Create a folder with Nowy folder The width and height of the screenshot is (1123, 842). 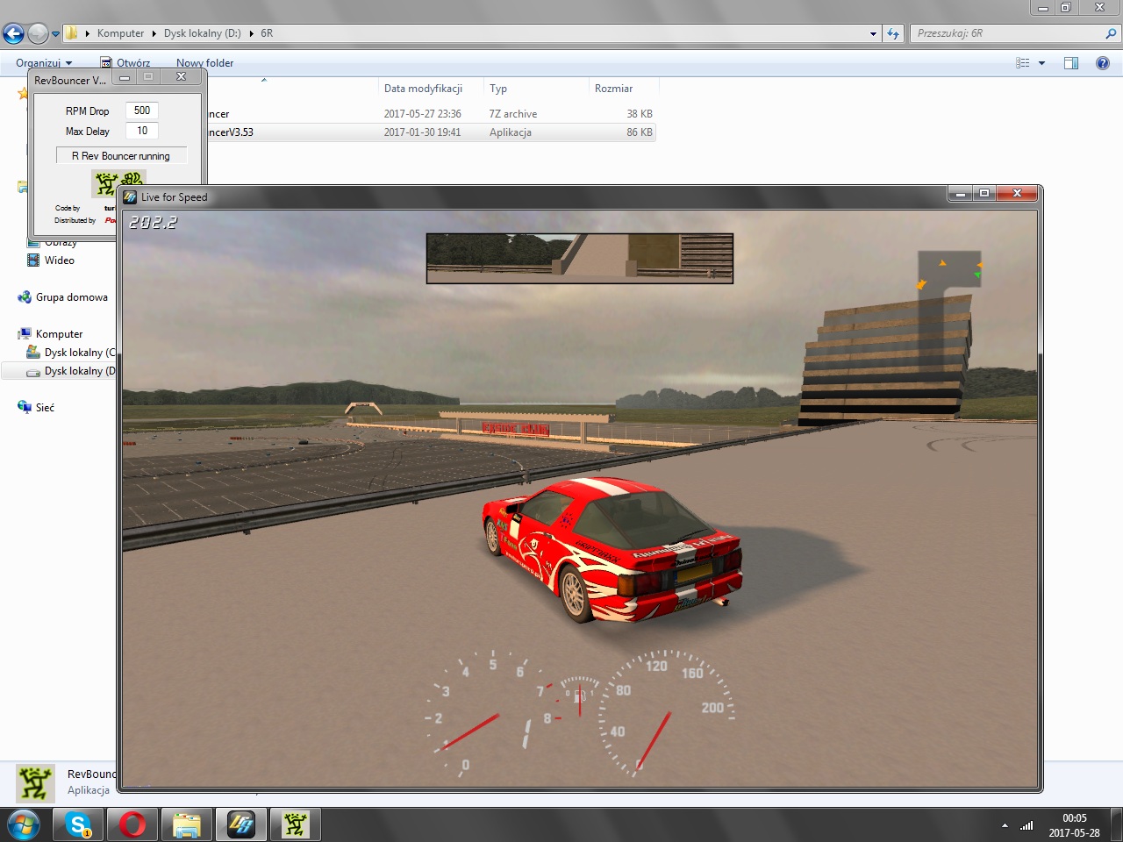coord(204,63)
